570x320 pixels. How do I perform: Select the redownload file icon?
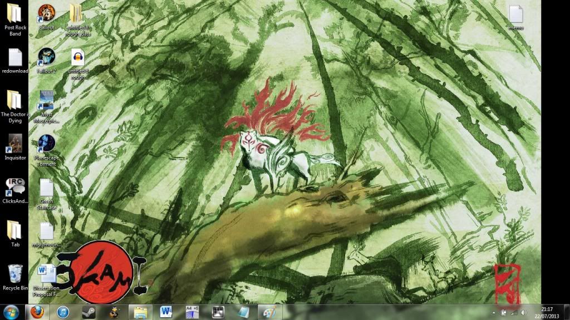click(x=15, y=61)
